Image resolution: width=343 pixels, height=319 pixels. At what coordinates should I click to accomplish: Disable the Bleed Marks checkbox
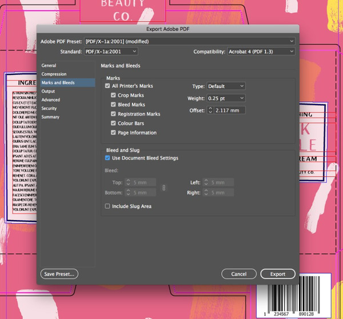tap(113, 105)
